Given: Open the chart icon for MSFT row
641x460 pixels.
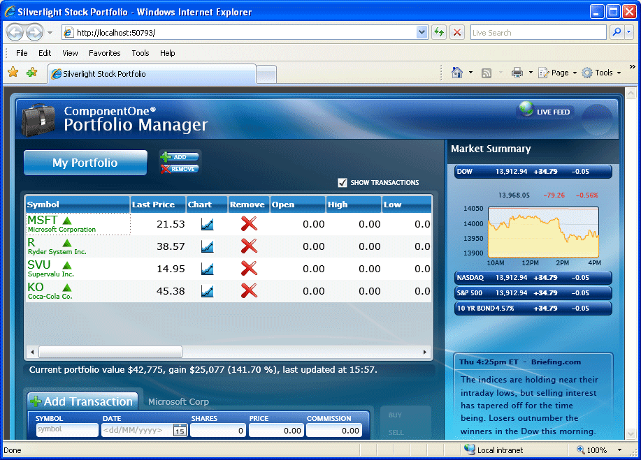Looking at the screenshot, I should coord(206,223).
